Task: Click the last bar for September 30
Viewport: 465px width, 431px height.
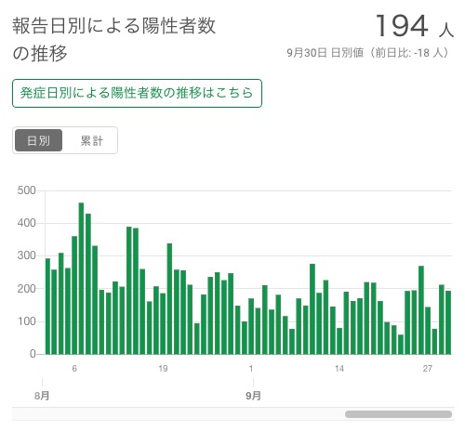Action: pyautogui.click(x=448, y=322)
